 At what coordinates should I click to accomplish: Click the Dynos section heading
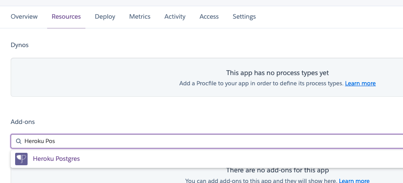click(20, 45)
